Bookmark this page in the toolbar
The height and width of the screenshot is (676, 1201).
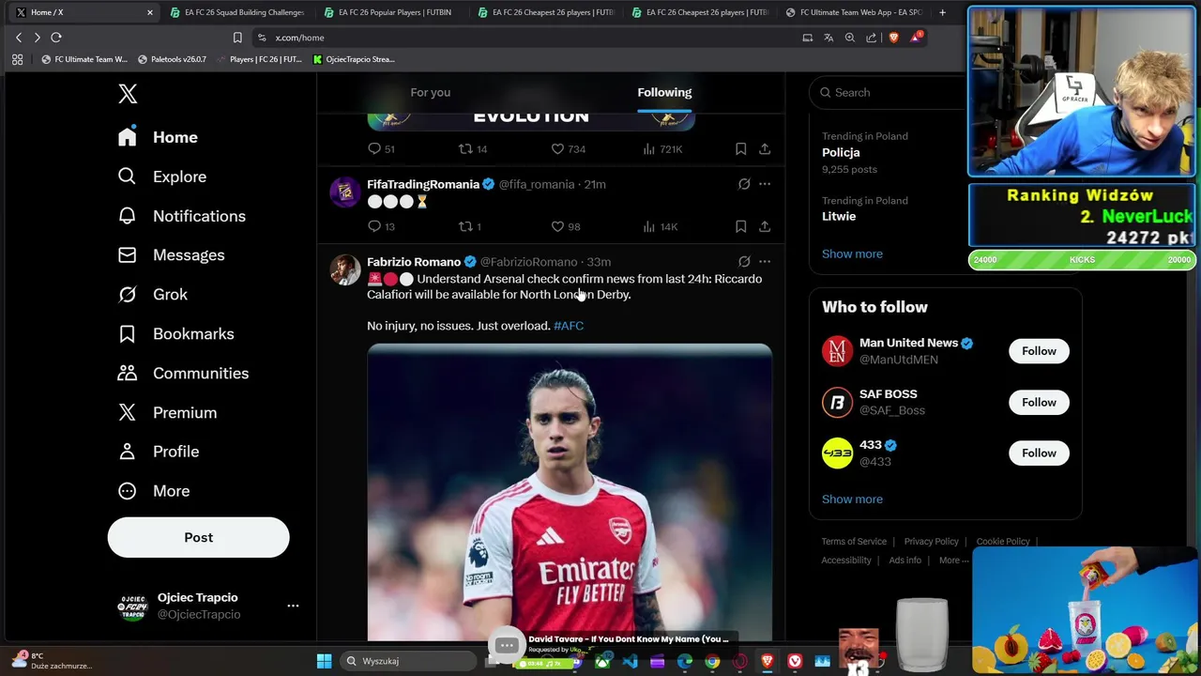pyautogui.click(x=237, y=38)
